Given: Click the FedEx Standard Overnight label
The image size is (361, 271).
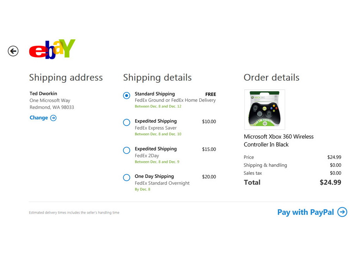Looking at the screenshot, I should (162, 183).
